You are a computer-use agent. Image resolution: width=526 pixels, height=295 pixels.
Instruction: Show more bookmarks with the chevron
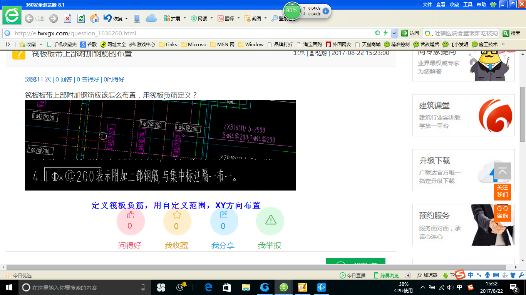503,44
